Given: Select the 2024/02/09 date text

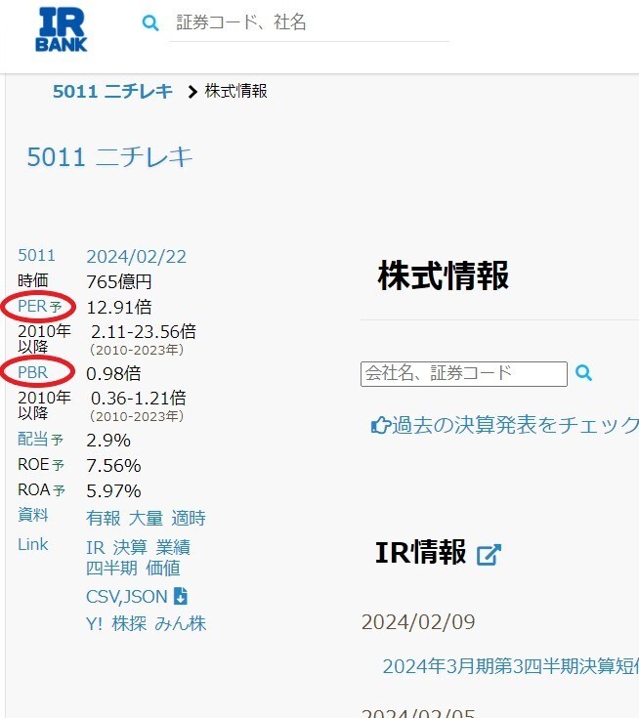Looking at the screenshot, I should coord(418,622).
